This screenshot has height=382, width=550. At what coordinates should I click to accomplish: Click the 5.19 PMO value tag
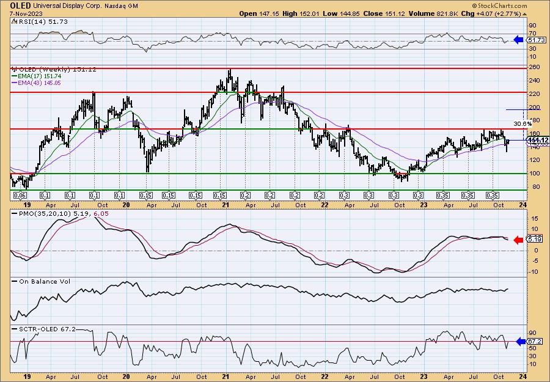(535, 240)
